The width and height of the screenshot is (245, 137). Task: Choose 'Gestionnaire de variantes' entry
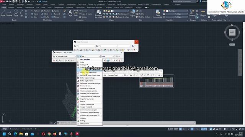pos(89,91)
